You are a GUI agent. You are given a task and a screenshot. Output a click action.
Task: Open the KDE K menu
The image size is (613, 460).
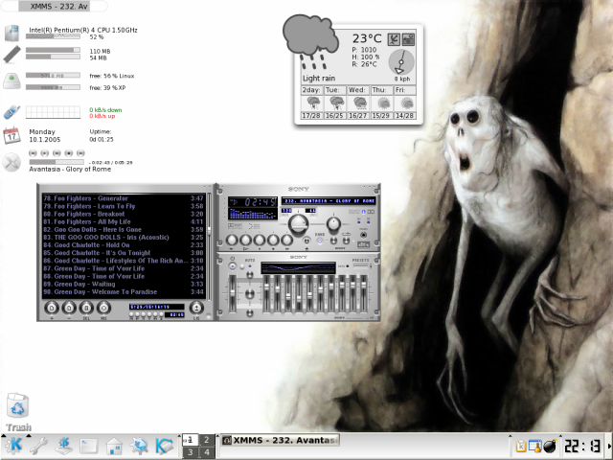pos(13,446)
